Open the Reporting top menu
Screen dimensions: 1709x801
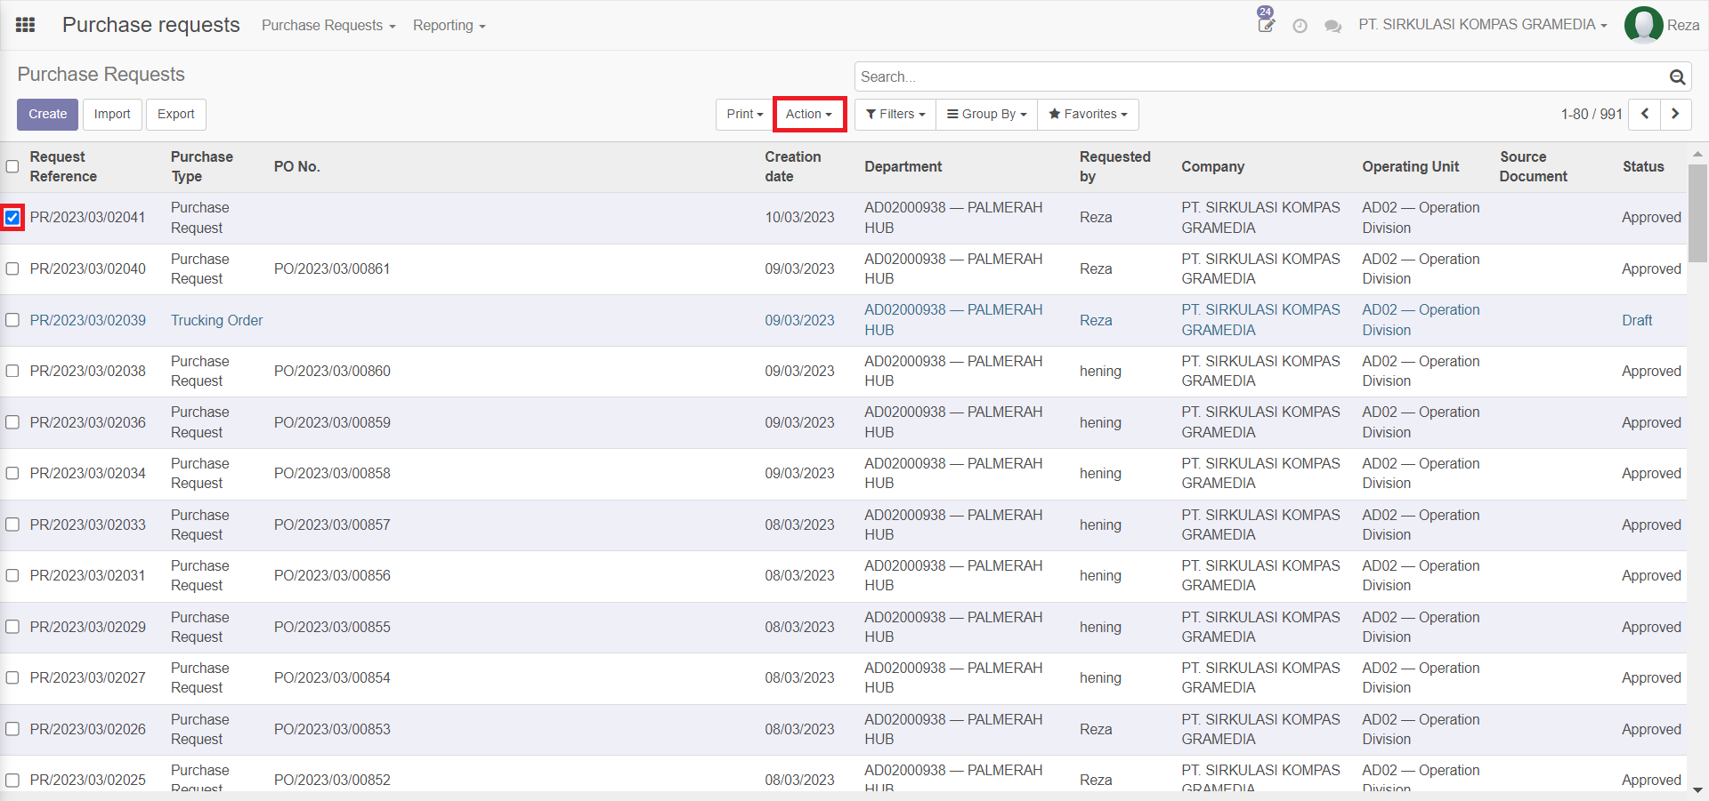450,26
